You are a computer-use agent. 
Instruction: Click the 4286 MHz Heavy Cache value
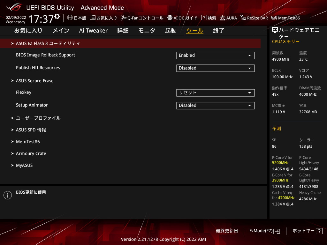tap(308, 199)
